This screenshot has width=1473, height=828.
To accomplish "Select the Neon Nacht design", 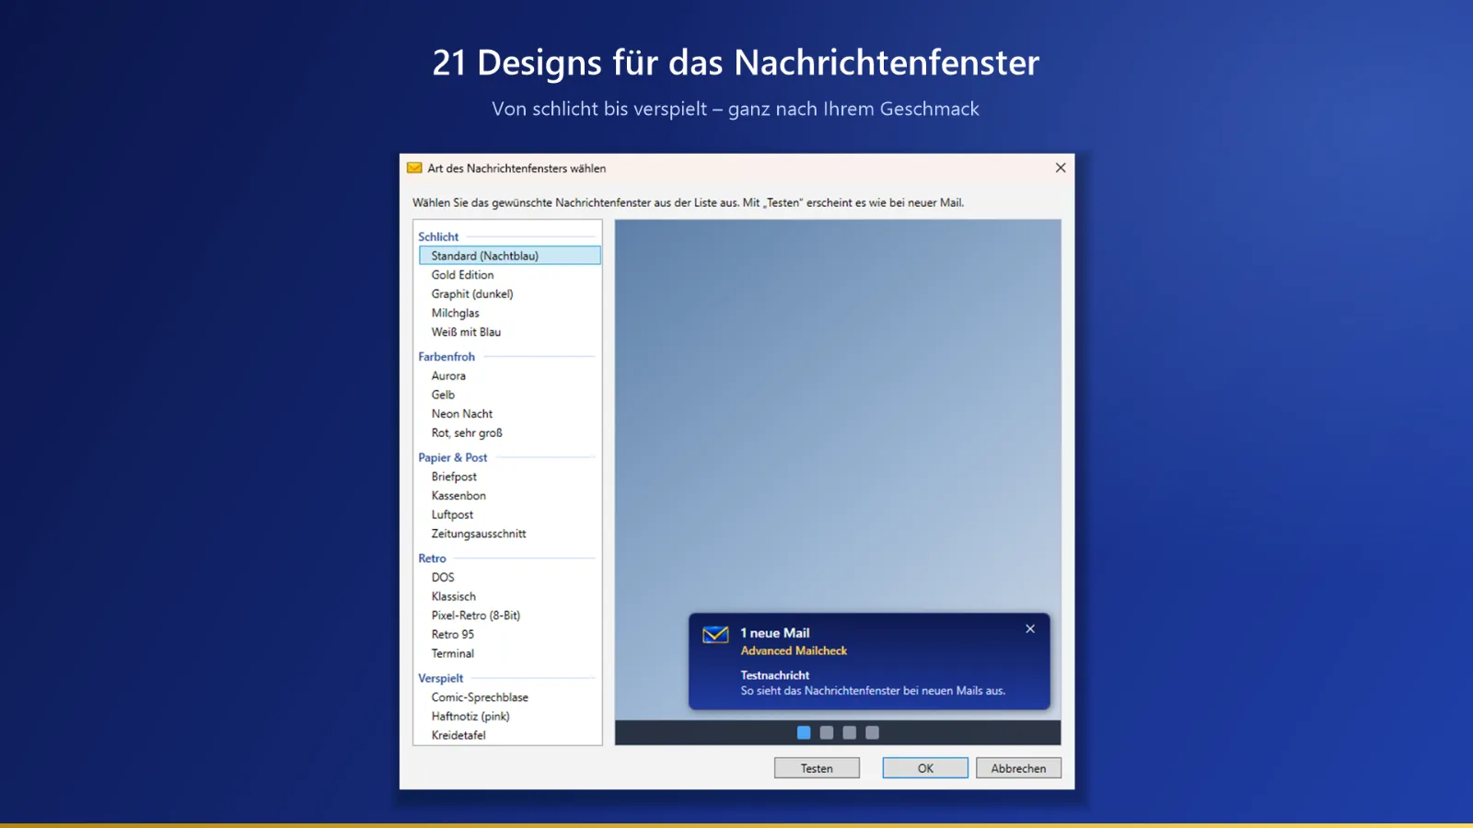I will (509, 414).
